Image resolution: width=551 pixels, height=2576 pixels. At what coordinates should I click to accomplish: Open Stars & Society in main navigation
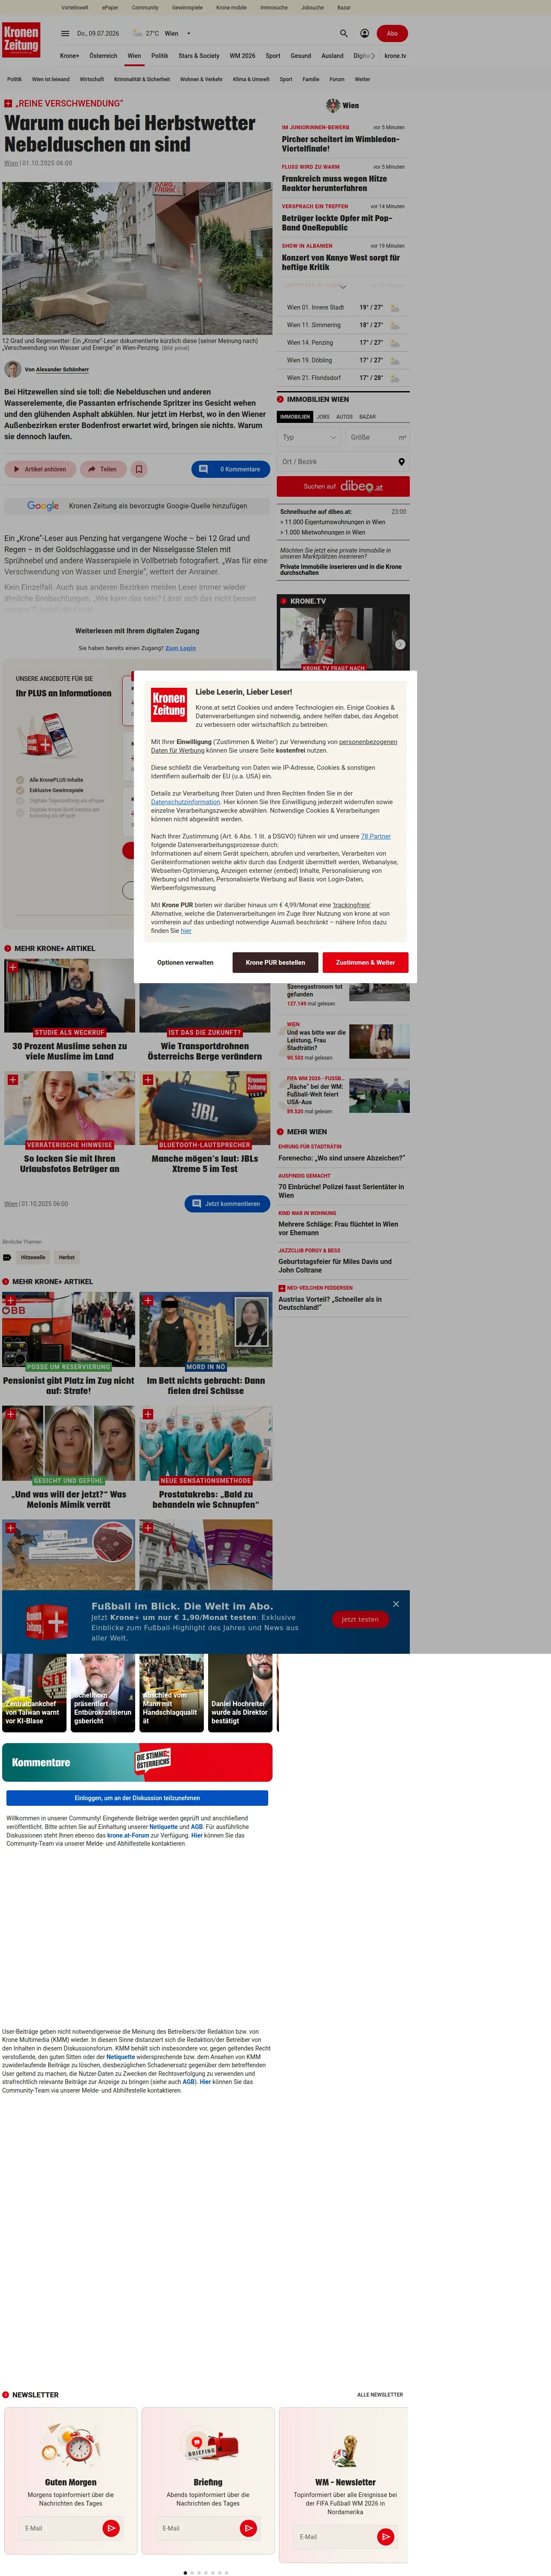[199, 56]
